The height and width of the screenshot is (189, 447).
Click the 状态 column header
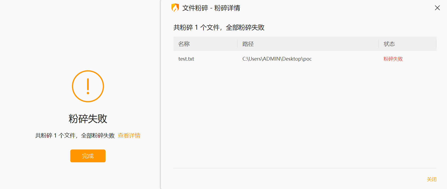(x=389, y=44)
